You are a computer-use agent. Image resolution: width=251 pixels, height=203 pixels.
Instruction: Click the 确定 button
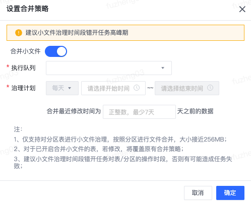click(230, 193)
